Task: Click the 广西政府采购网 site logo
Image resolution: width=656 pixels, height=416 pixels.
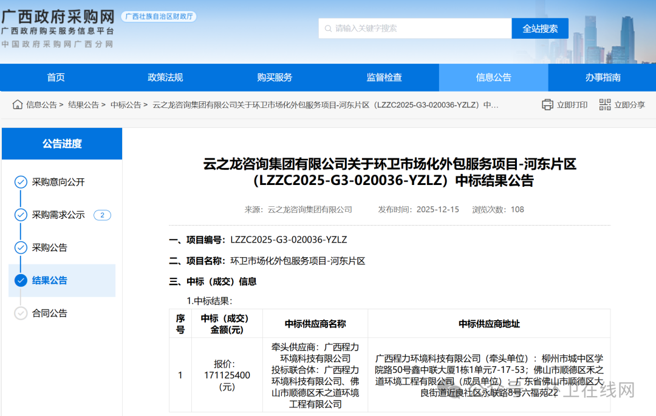Action: [x=58, y=17]
